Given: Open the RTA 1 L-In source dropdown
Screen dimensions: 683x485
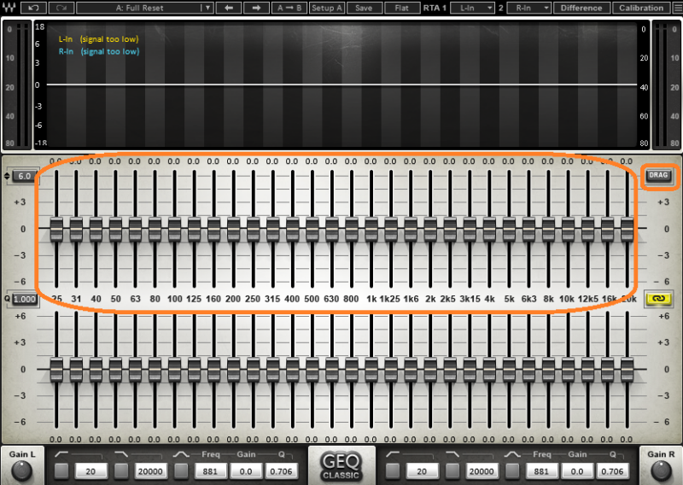Looking at the screenshot, I should coord(477,8).
